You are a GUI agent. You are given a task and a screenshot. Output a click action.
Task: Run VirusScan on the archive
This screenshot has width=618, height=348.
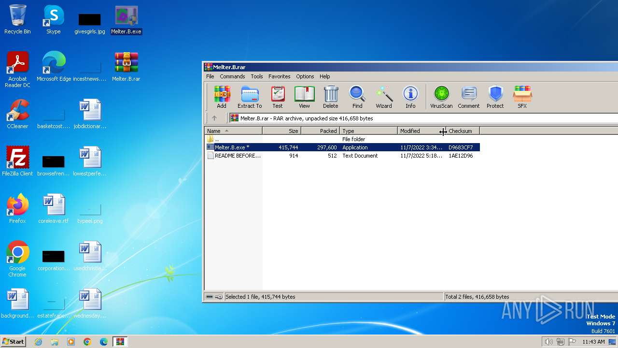(441, 97)
